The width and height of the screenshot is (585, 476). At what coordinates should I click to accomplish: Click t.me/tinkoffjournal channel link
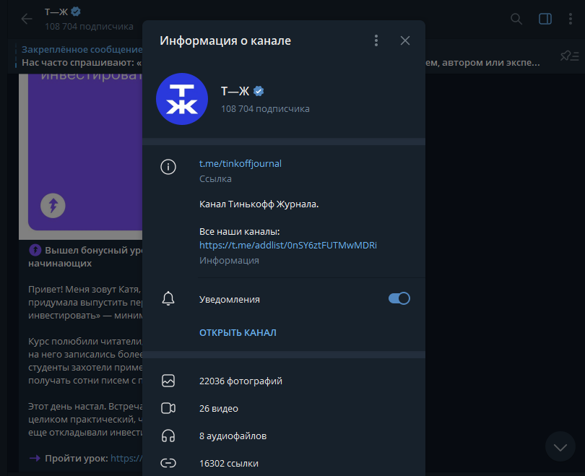[240, 163]
